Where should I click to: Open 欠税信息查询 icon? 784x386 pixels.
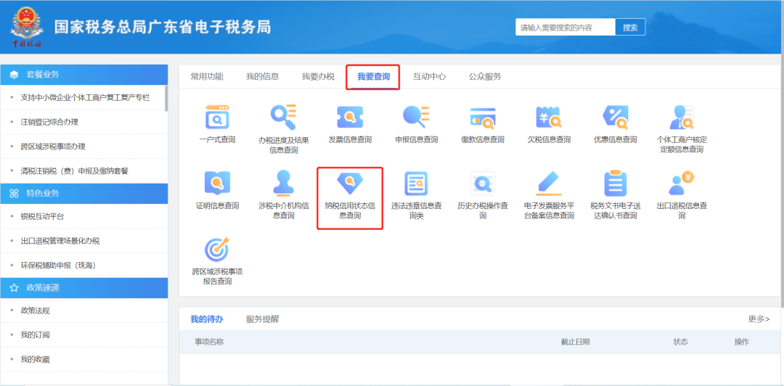click(x=549, y=117)
